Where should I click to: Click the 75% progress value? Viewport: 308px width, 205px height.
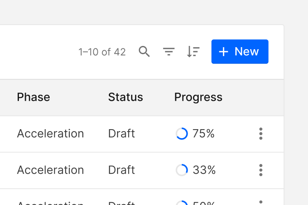pos(204,134)
